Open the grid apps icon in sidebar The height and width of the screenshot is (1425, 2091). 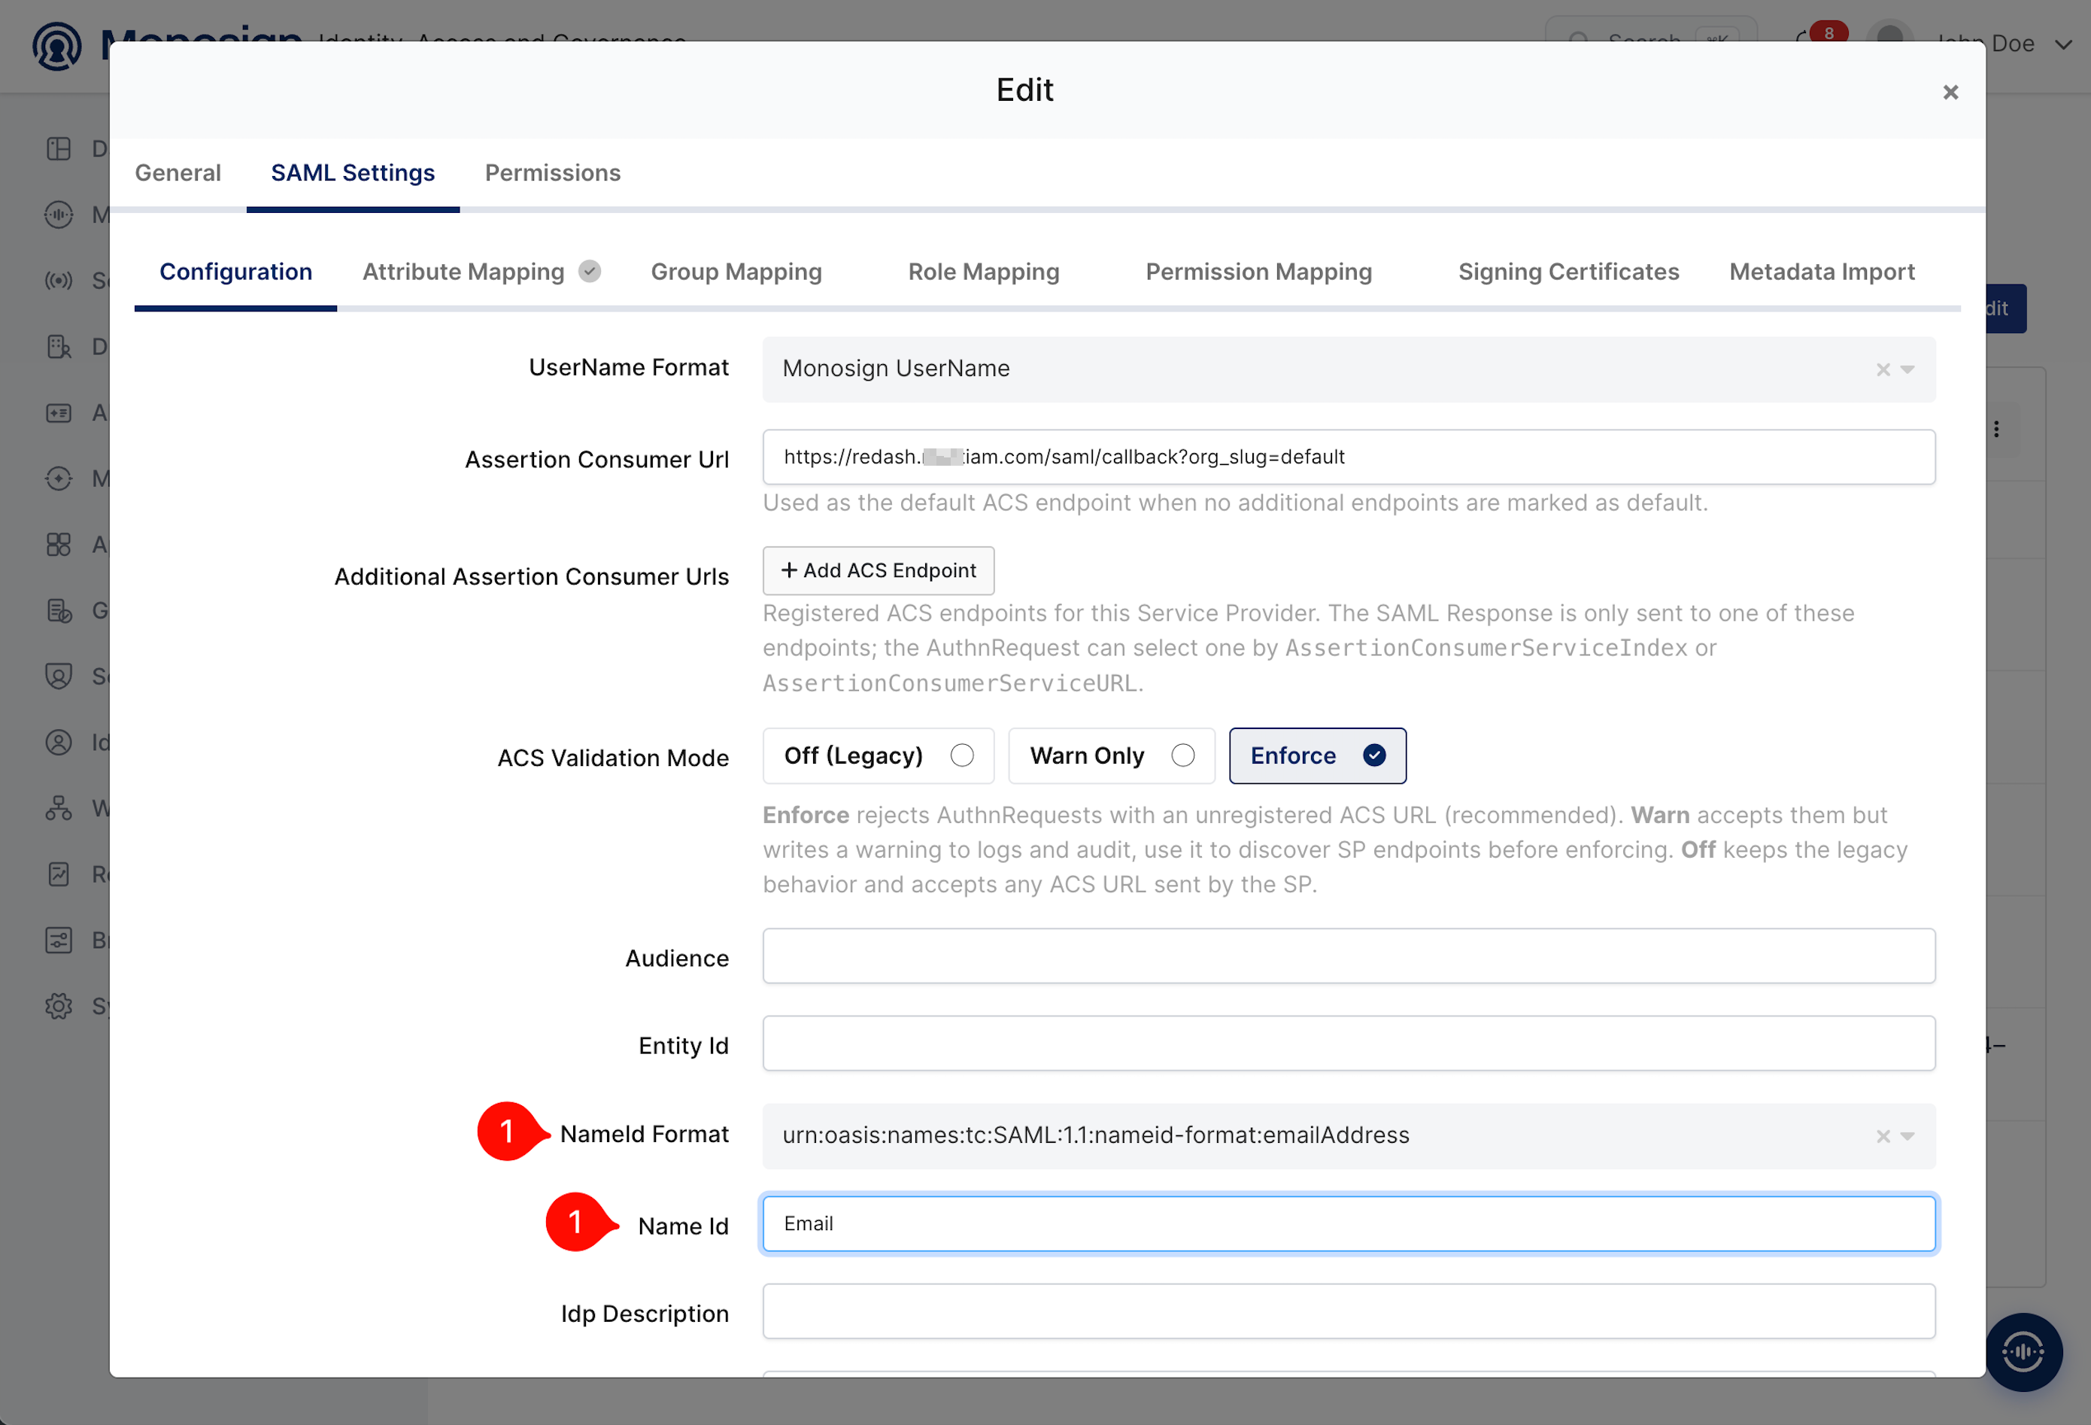(59, 544)
